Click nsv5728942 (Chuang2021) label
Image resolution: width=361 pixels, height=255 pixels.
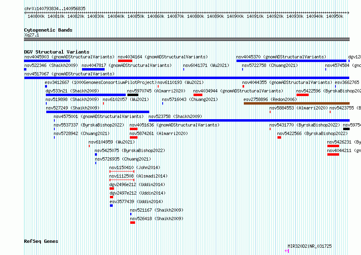click(82, 133)
